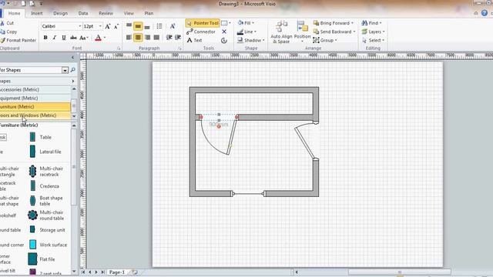Open the font color dropdown arrow
The height and width of the screenshot is (277, 493).
click(105, 38)
